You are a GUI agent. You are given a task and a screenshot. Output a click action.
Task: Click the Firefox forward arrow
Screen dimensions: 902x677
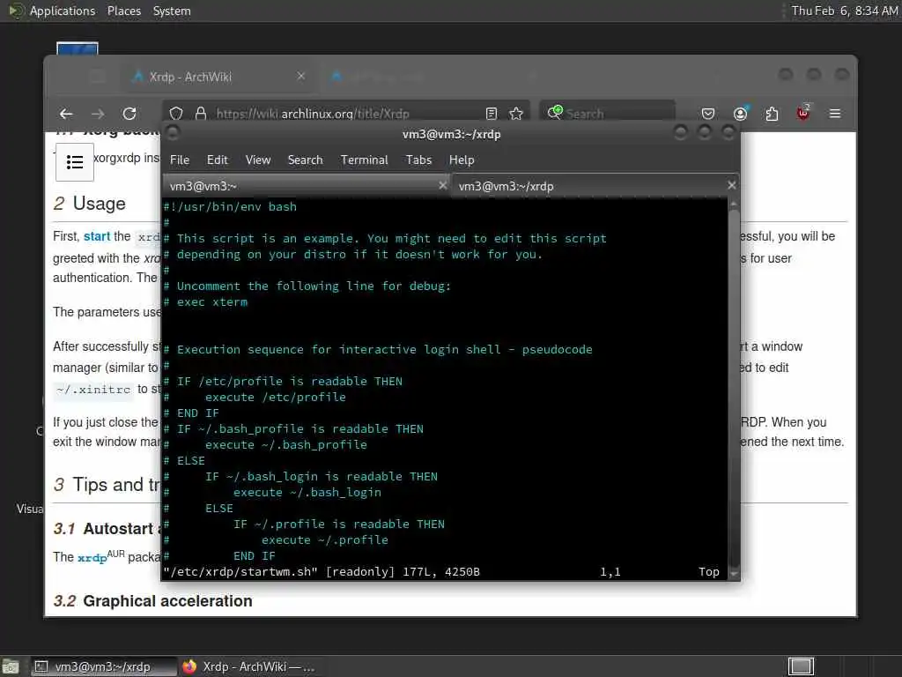point(98,114)
